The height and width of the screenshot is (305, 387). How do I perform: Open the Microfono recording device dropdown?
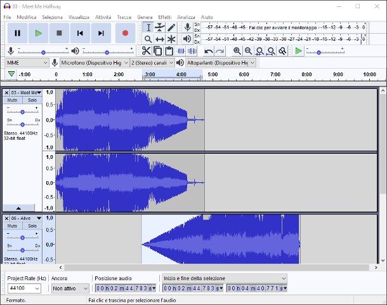point(95,63)
